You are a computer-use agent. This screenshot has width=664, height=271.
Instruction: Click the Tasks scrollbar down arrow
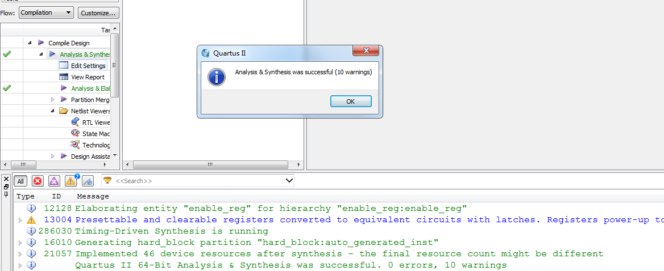[x=114, y=156]
